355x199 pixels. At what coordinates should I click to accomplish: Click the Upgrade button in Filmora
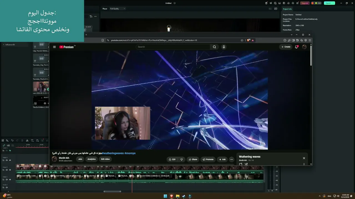[305, 3]
